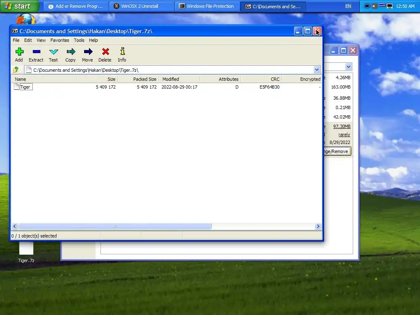This screenshot has width=420, height=315.
Task: Click the Move toolbar icon
Action: coord(88,51)
